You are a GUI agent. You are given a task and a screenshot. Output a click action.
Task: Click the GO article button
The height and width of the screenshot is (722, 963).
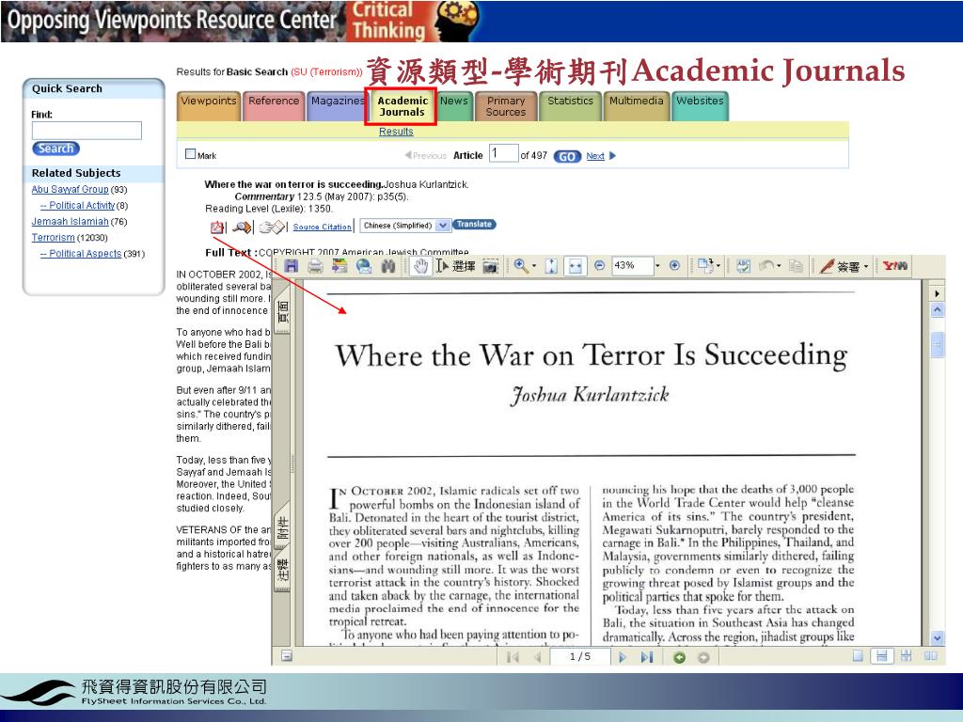tap(567, 157)
